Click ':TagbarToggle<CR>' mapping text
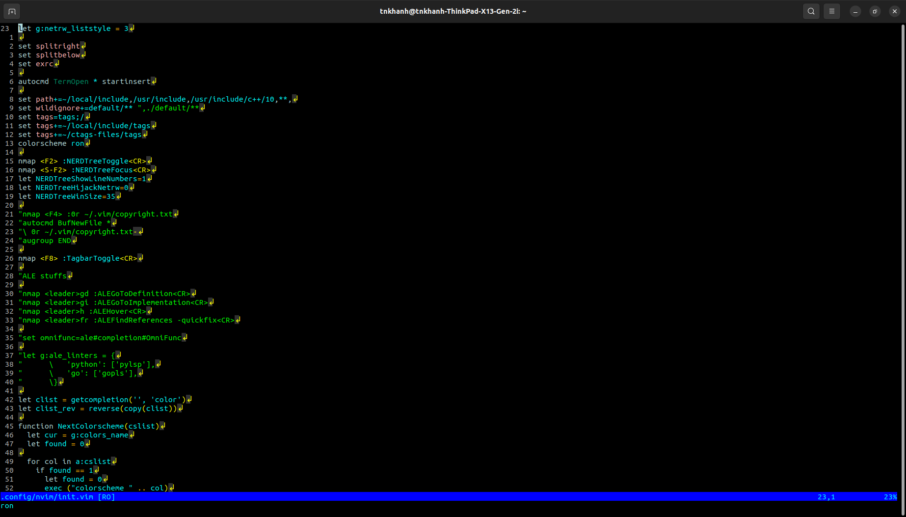The height and width of the screenshot is (517, 906). pos(100,258)
